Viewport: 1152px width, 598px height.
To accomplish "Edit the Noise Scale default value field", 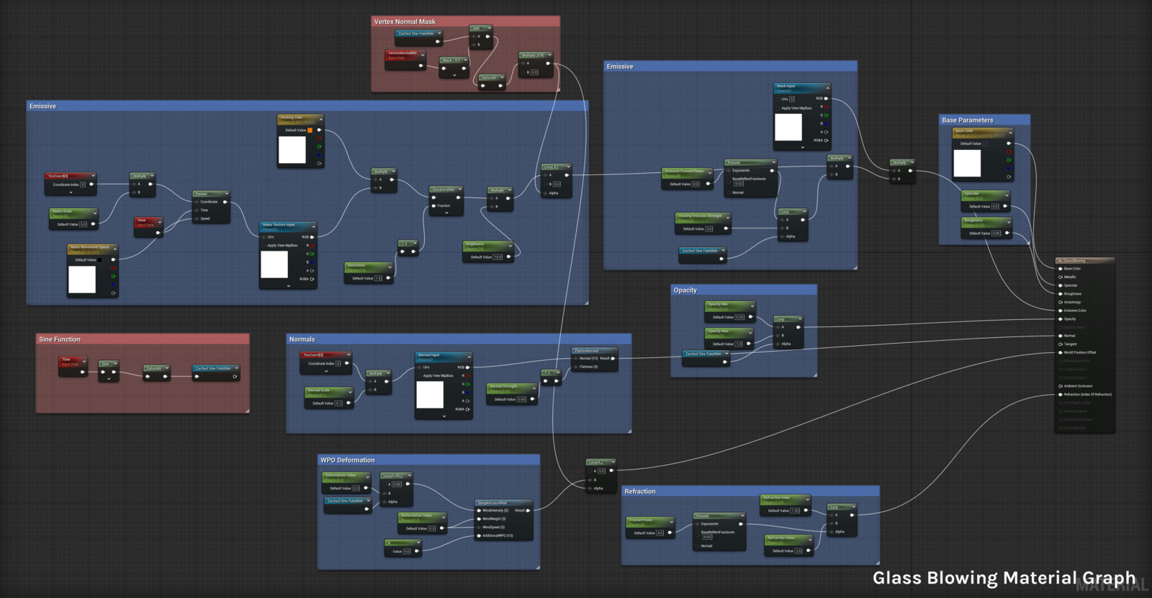I will [83, 224].
